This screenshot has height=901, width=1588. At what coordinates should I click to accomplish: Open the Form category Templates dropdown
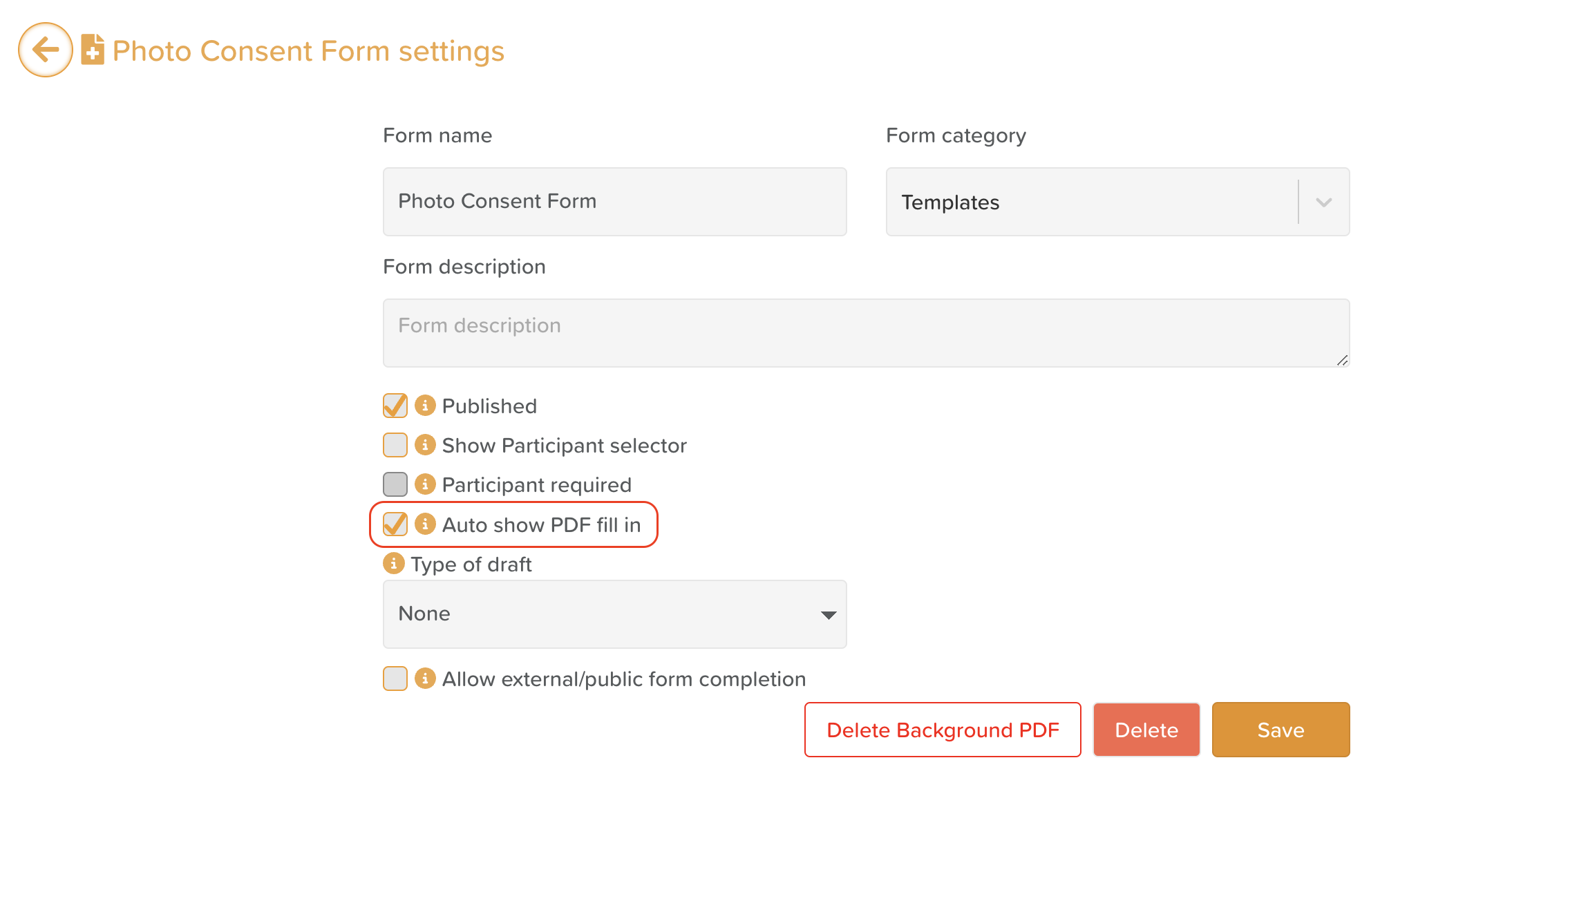1117,202
